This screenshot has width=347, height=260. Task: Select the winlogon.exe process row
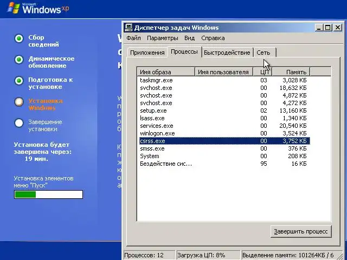(x=224, y=133)
